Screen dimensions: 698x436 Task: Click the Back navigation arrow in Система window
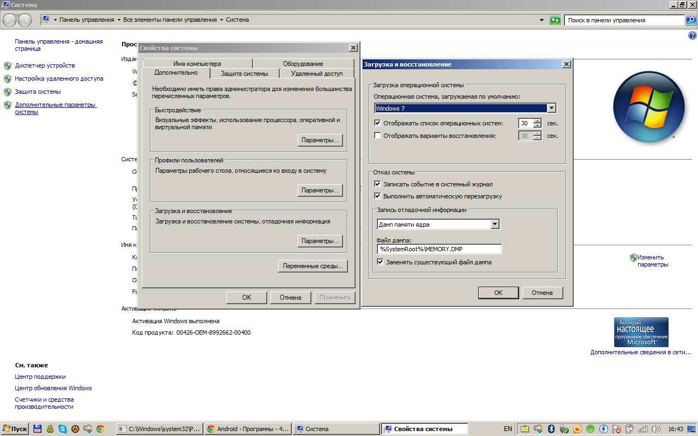(10, 20)
